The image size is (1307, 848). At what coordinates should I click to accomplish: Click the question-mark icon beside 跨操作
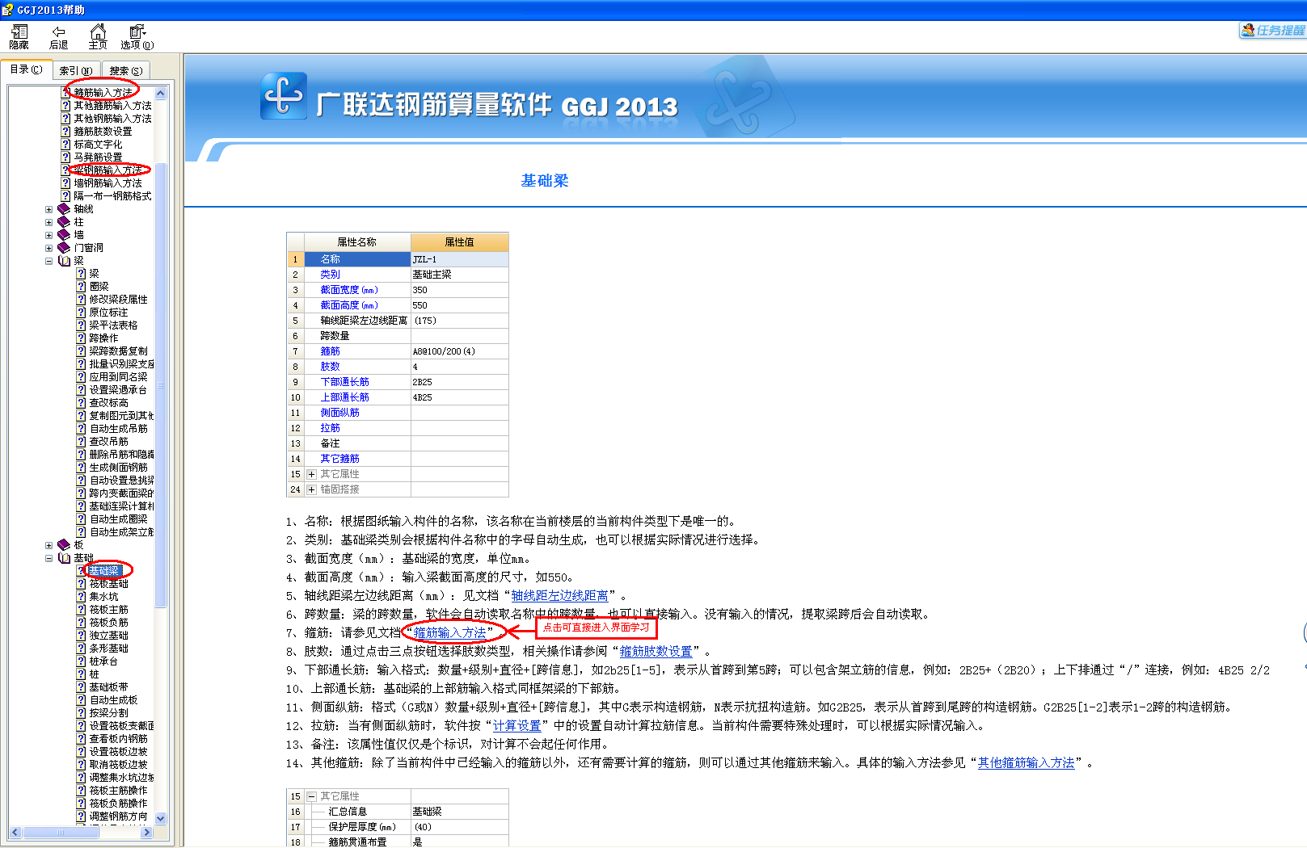click(x=81, y=338)
